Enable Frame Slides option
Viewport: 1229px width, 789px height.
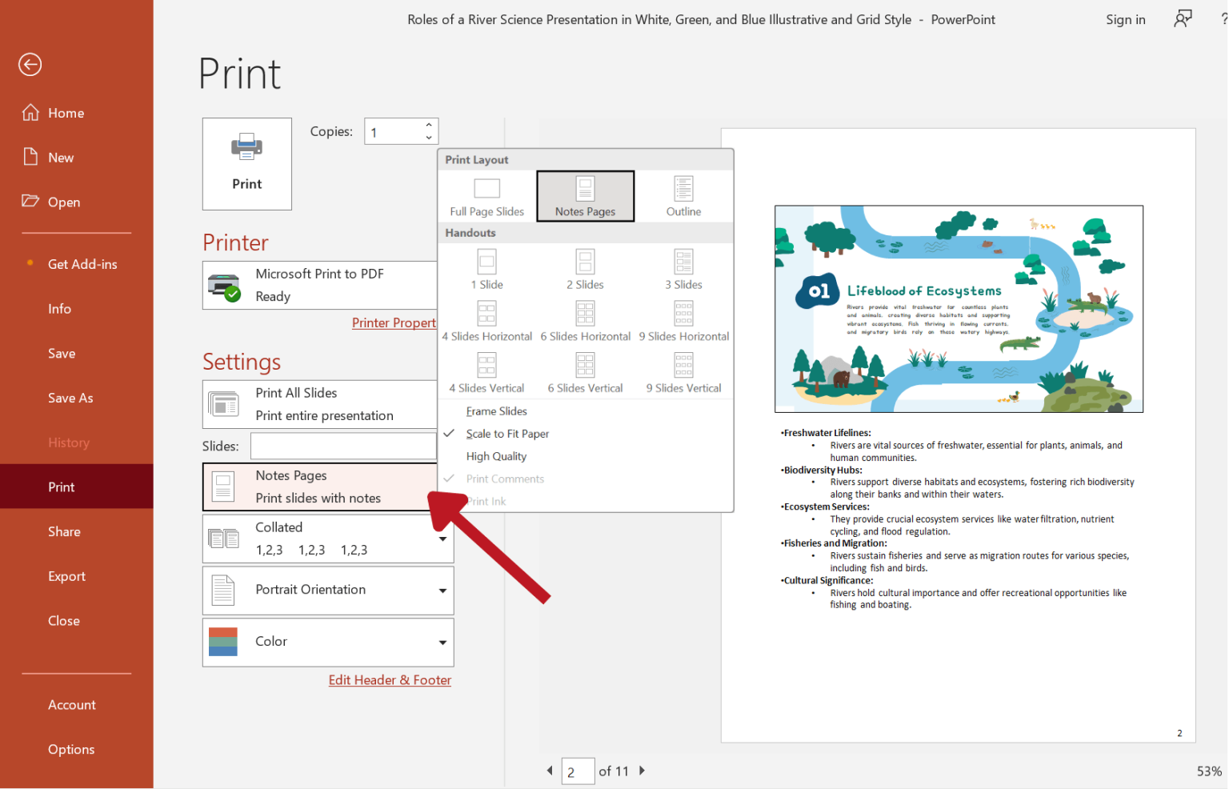point(496,411)
